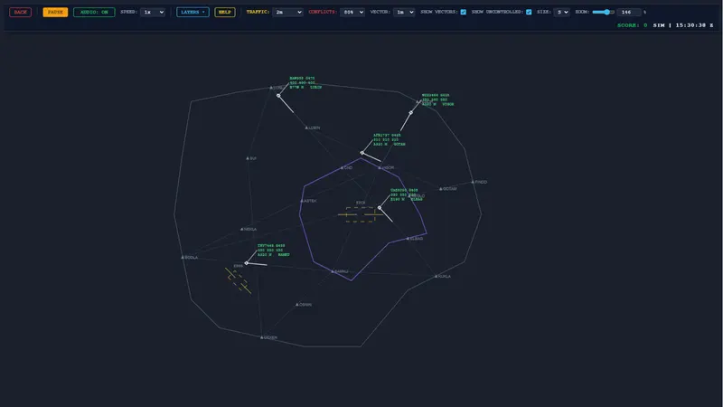Click the aircraft blip heading to GOTAM

pyautogui.click(x=362, y=153)
